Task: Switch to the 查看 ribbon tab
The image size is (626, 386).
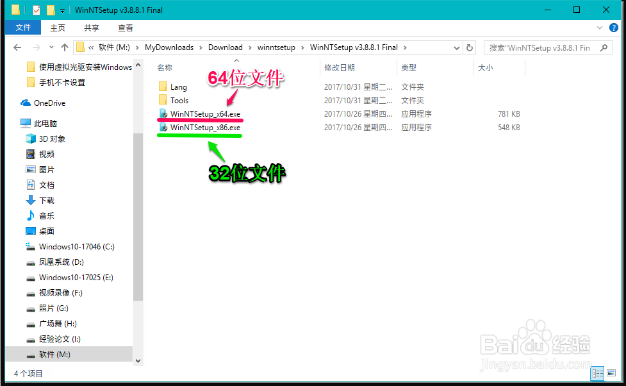Action: point(126,28)
